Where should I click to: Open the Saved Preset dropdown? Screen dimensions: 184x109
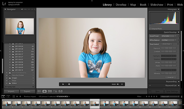(x=169, y=36)
